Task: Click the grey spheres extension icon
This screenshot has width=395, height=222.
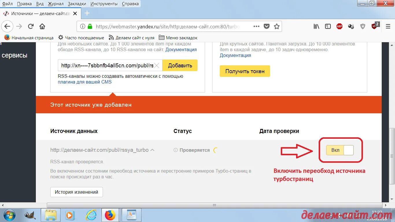Action: [351, 26]
